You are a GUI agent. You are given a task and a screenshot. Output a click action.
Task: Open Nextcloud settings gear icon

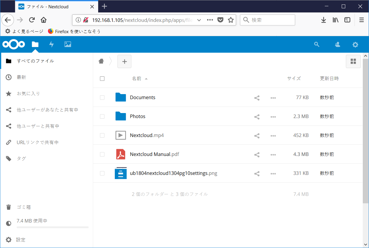click(x=355, y=44)
